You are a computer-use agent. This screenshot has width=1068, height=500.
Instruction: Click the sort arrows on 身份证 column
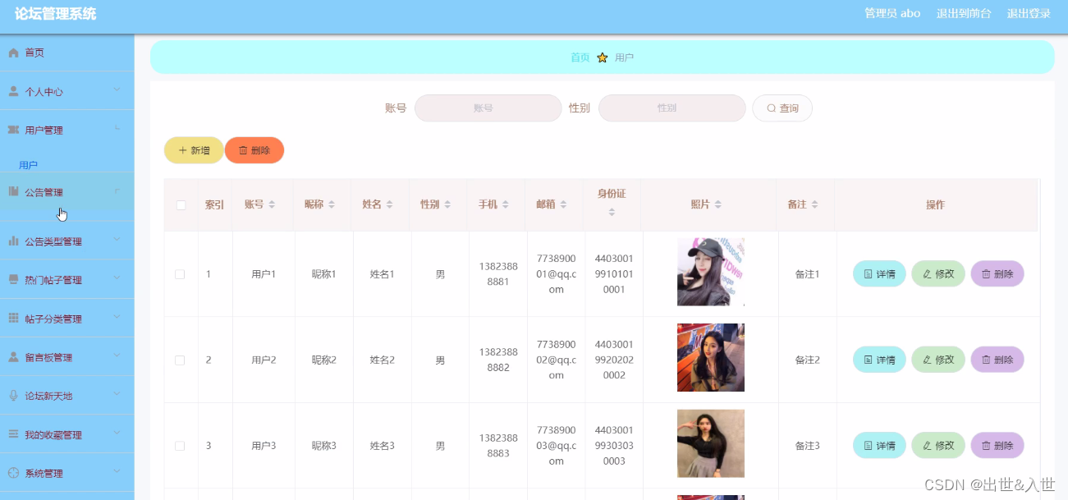(x=612, y=213)
